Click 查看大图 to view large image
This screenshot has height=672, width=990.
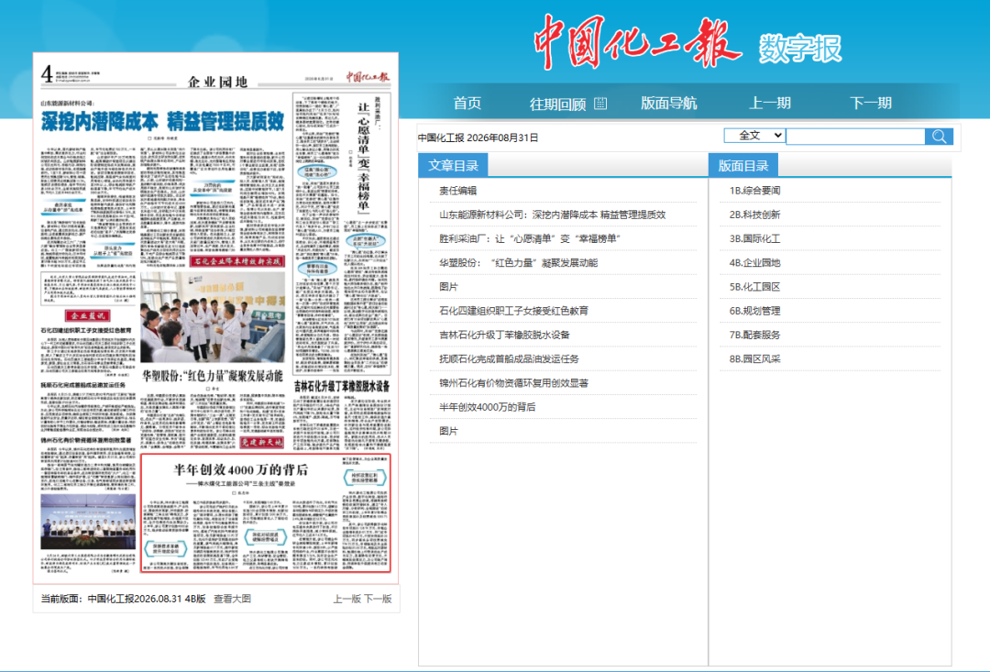pos(232,599)
